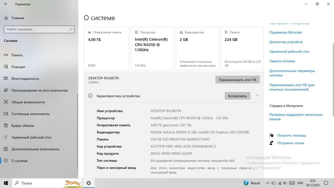334x188 pixels.
Task: Click the Result app in the taskbar
Action: click(x=252, y=183)
